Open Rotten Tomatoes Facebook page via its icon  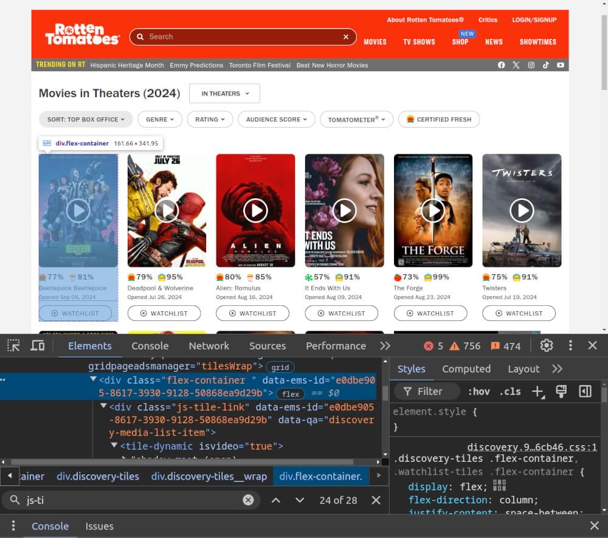click(x=501, y=65)
